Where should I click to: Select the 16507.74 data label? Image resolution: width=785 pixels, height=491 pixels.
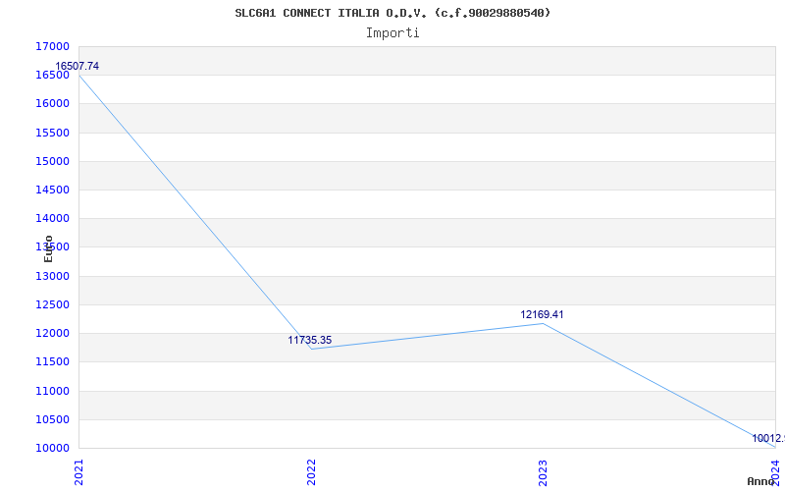pyautogui.click(x=78, y=66)
